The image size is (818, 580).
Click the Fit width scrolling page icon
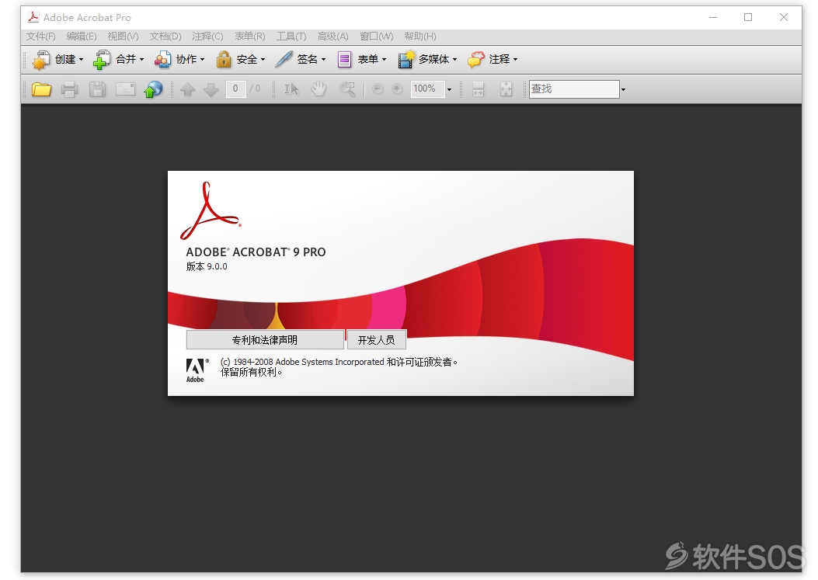pos(478,89)
